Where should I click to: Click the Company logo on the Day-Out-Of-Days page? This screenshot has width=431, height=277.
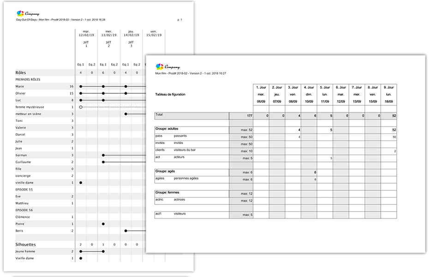(x=28, y=13)
